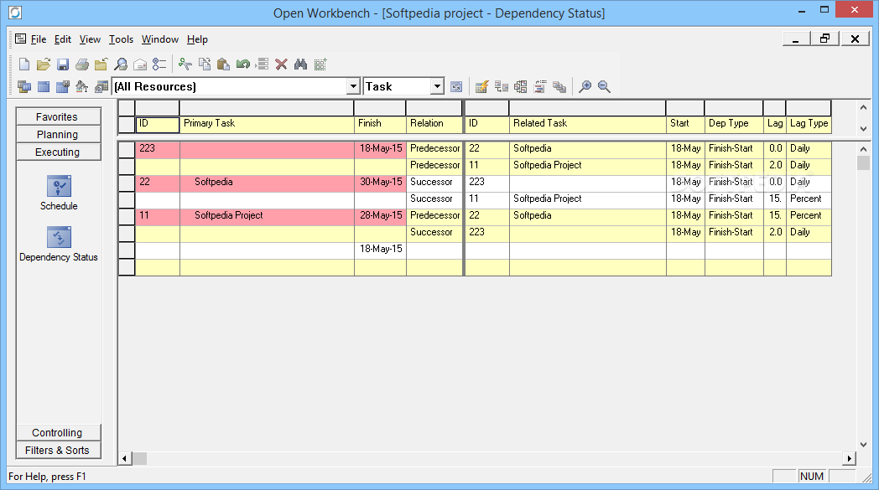Image resolution: width=879 pixels, height=490 pixels.
Task: Click the Finish cell '30-May-15'
Action: [380, 183]
